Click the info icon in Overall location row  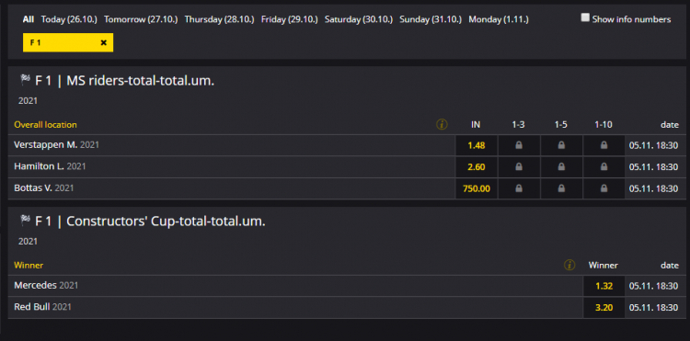442,125
